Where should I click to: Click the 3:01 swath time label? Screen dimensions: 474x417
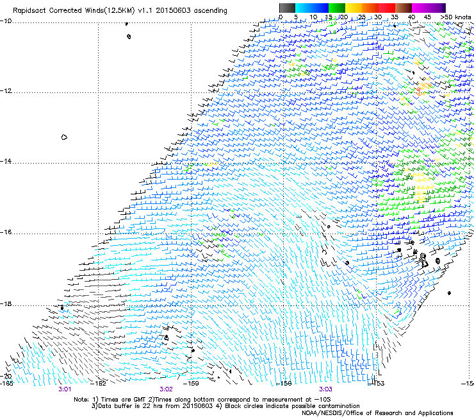click(x=65, y=389)
